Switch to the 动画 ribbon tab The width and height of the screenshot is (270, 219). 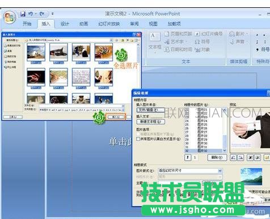(83, 24)
